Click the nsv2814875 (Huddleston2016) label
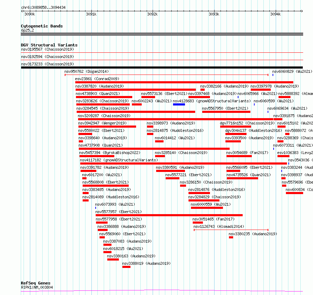The width and height of the screenshot is (313, 295). click(175, 130)
